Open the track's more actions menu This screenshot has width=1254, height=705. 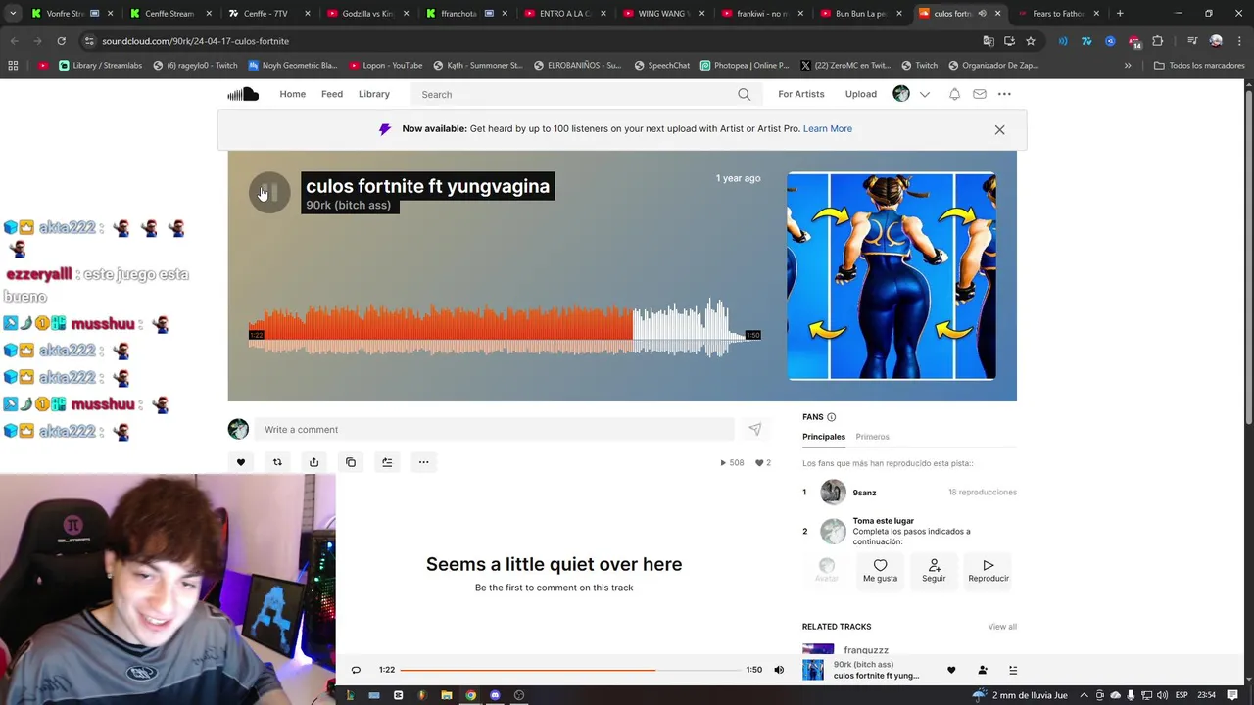423,462
